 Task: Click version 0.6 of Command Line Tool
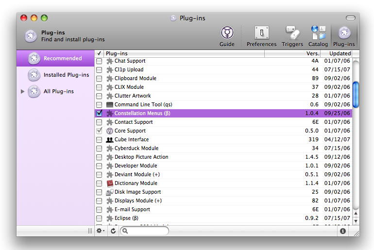(314, 105)
